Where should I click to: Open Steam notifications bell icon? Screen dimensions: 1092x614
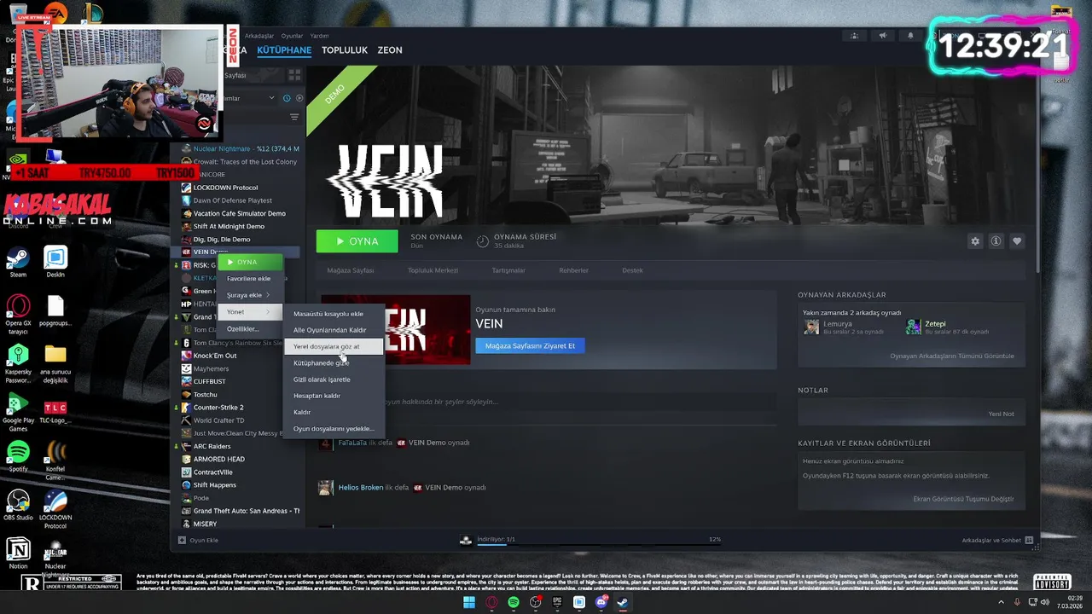click(x=909, y=36)
